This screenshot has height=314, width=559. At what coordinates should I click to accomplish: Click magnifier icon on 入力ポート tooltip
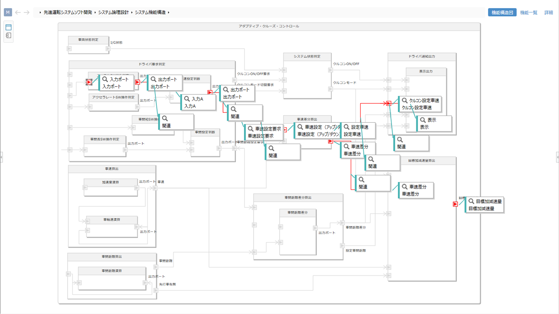[105, 79]
